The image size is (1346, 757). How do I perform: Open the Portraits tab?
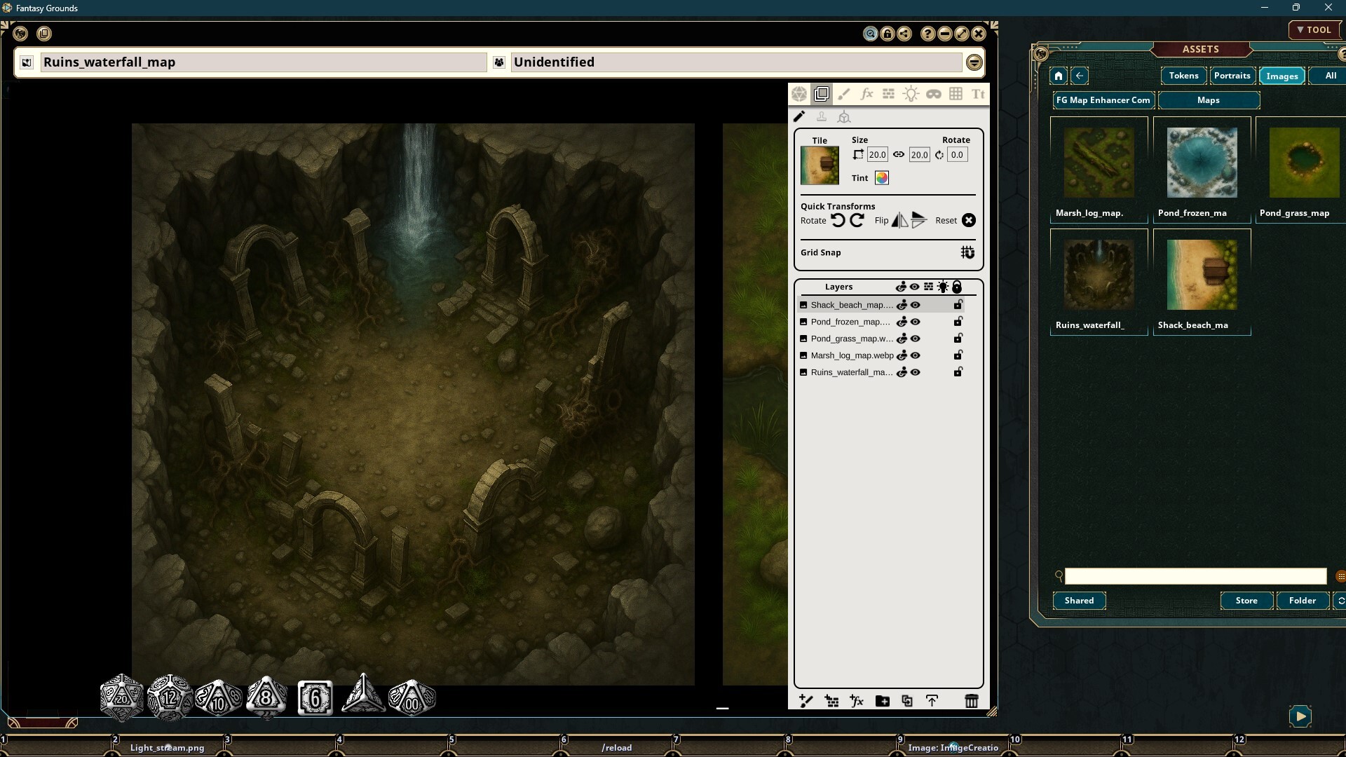(1232, 76)
